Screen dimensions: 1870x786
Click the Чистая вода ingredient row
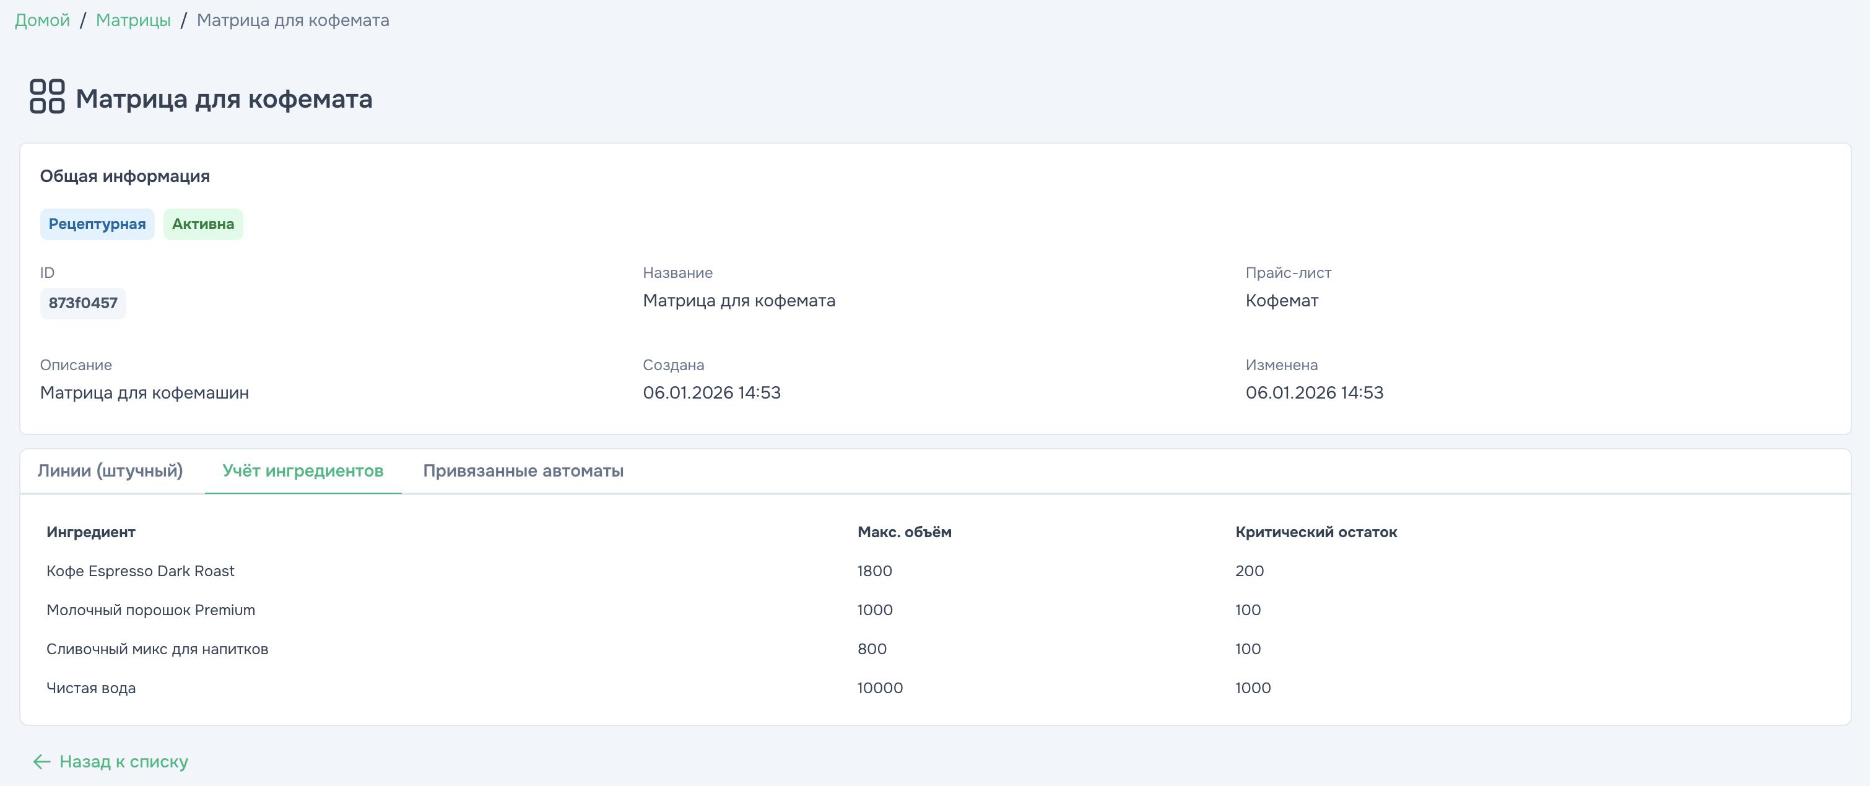[x=91, y=688]
